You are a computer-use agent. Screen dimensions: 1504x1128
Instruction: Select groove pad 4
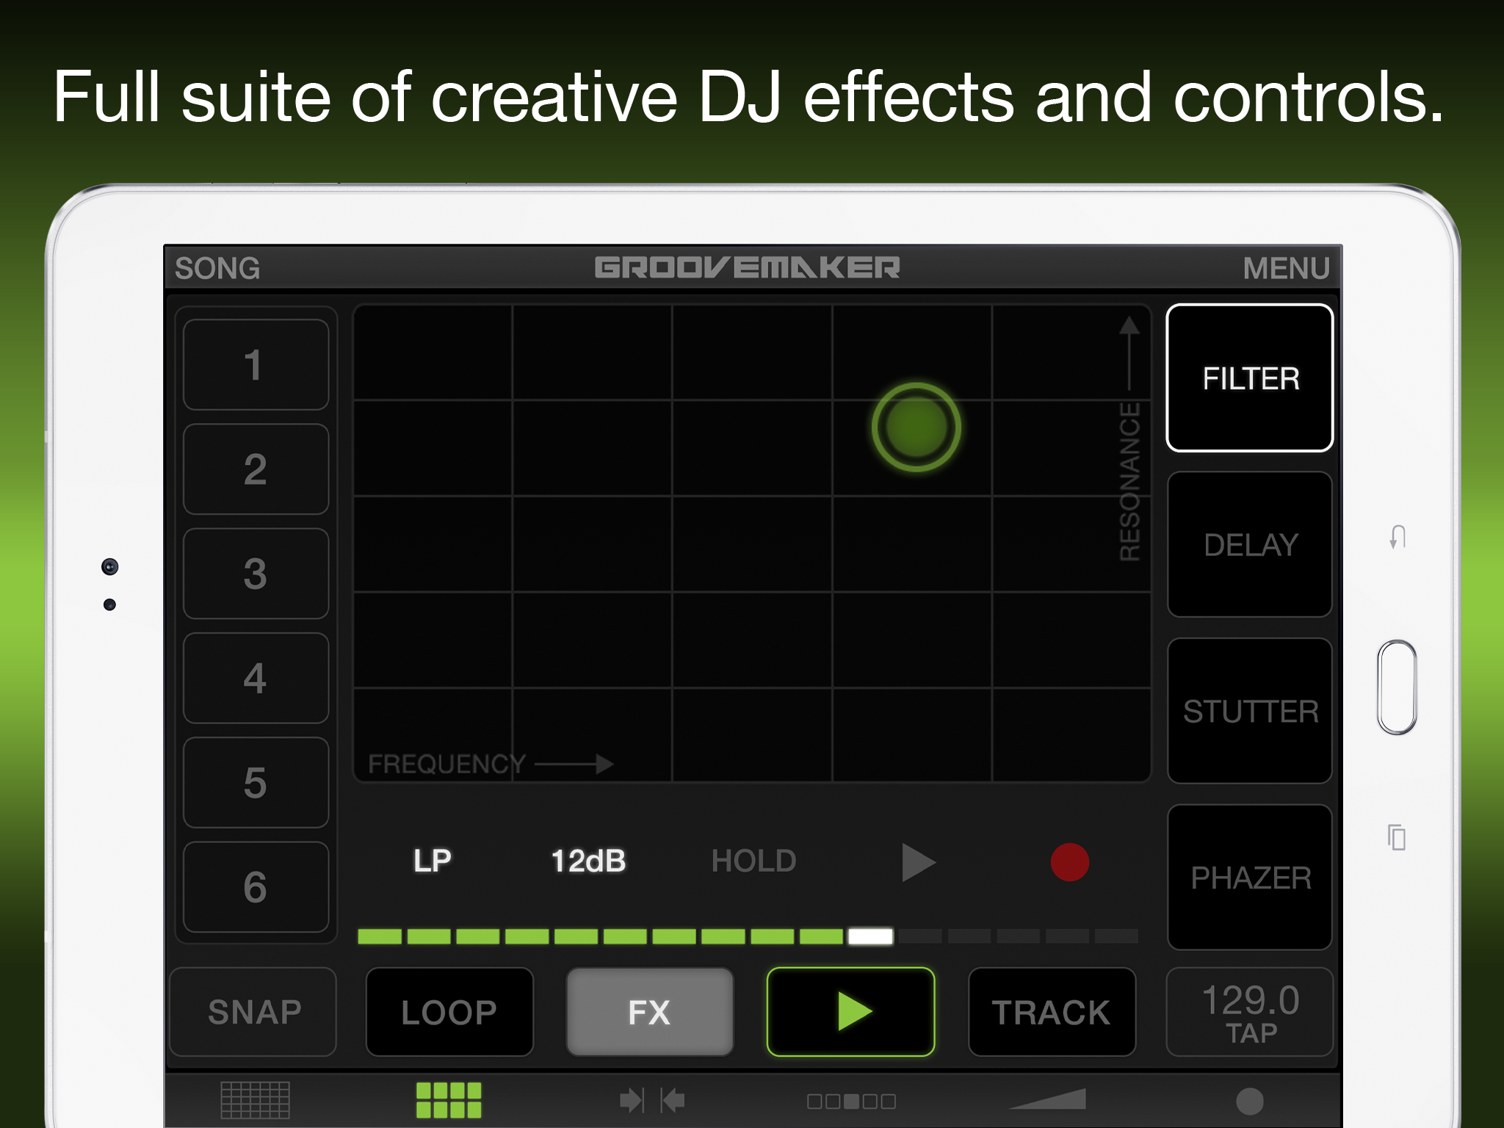coord(256,678)
